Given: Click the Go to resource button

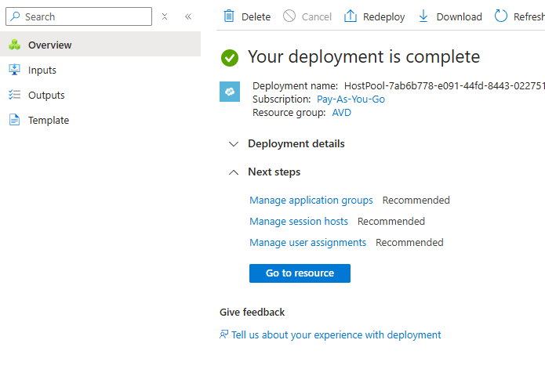Looking at the screenshot, I should (x=300, y=273).
